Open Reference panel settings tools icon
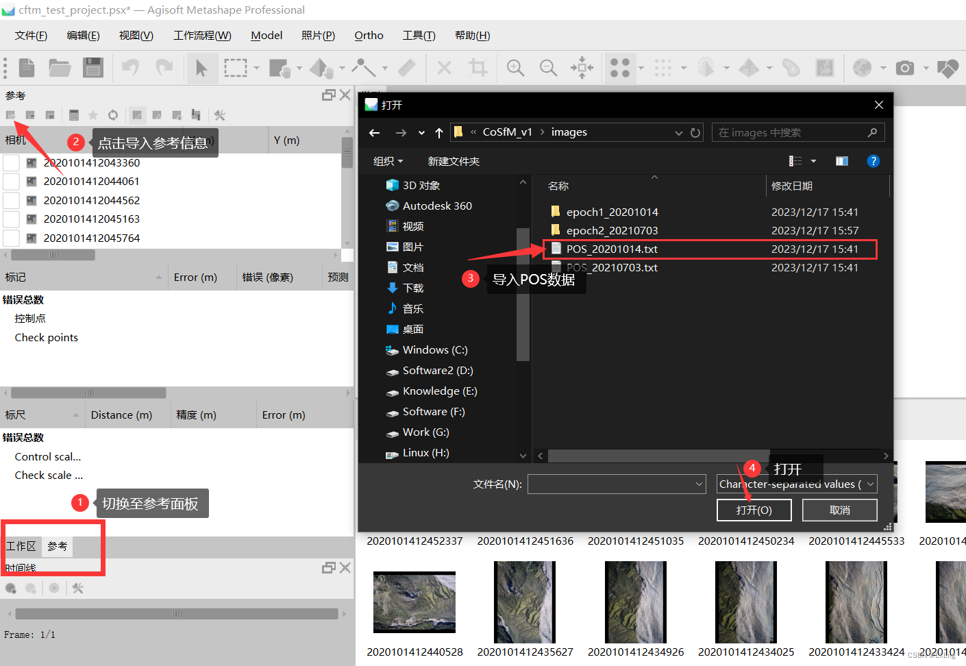966x666 pixels. click(x=219, y=115)
